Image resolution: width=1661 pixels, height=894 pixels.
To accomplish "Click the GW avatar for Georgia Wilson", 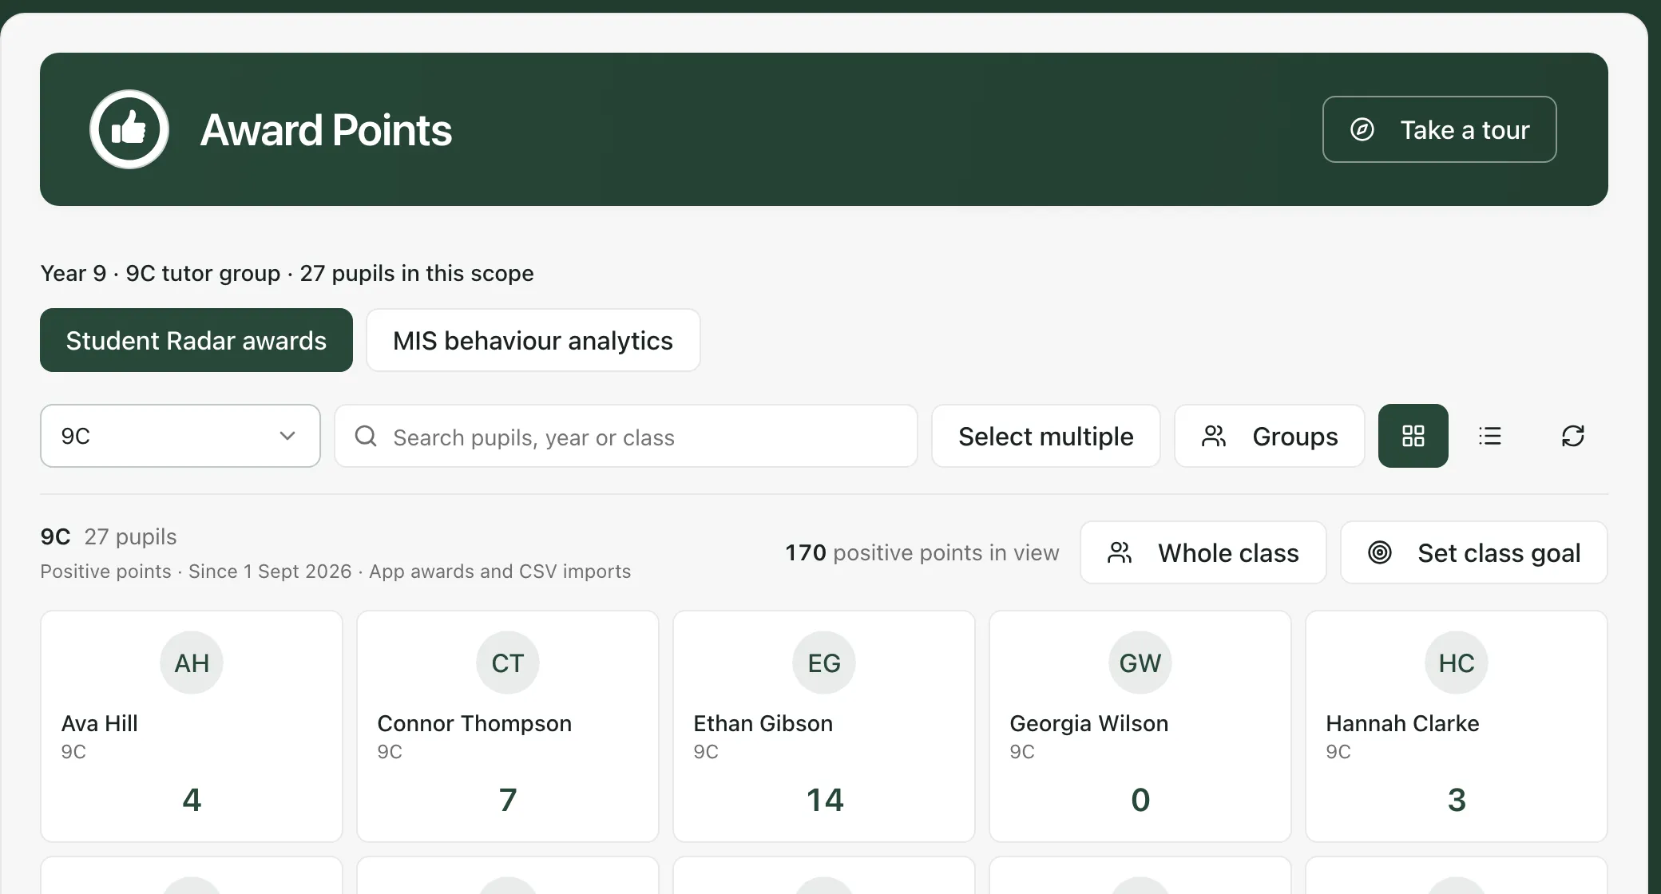I will [1140, 663].
